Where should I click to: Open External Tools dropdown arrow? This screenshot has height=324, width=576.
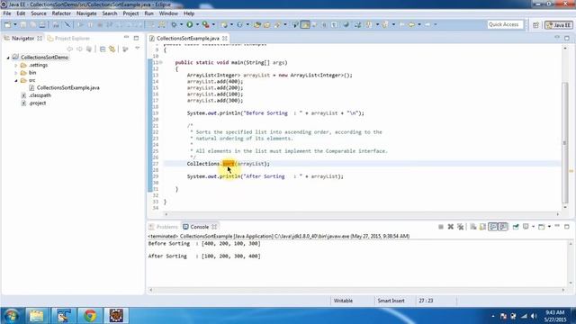[213, 24]
